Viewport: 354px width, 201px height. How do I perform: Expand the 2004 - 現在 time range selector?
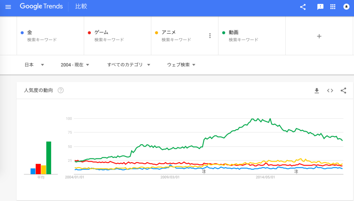coord(74,64)
